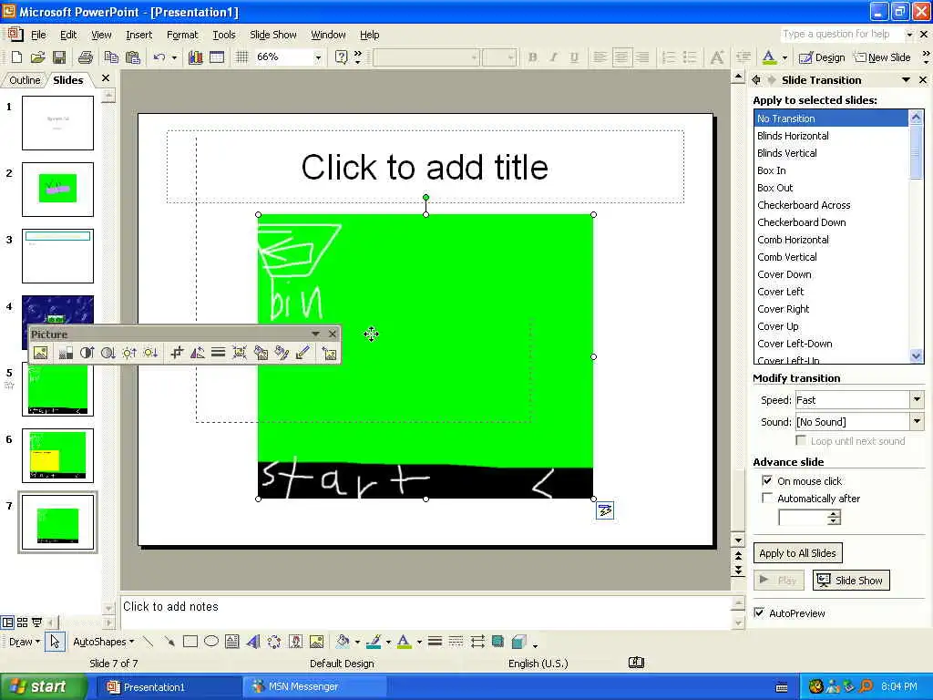Viewport: 933px width, 700px height.
Task: Click the More Contrast icon
Action: pos(87,353)
